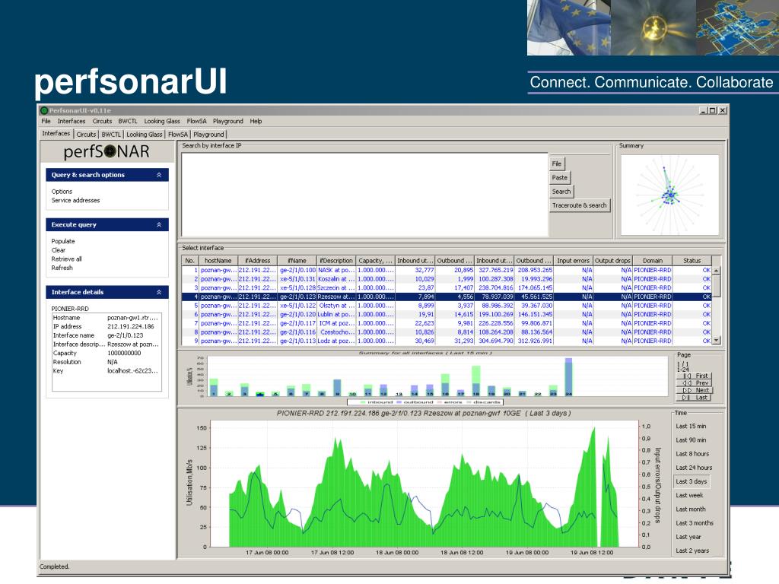Click the Options link under Query & search options

point(62,192)
